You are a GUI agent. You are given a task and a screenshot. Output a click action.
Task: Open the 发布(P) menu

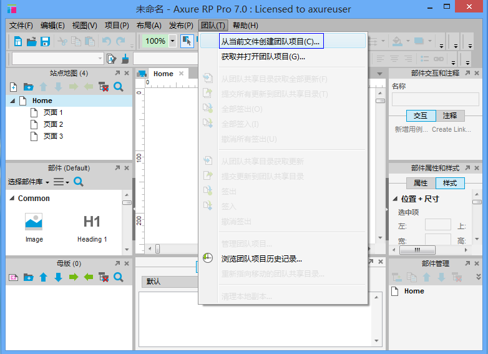181,26
